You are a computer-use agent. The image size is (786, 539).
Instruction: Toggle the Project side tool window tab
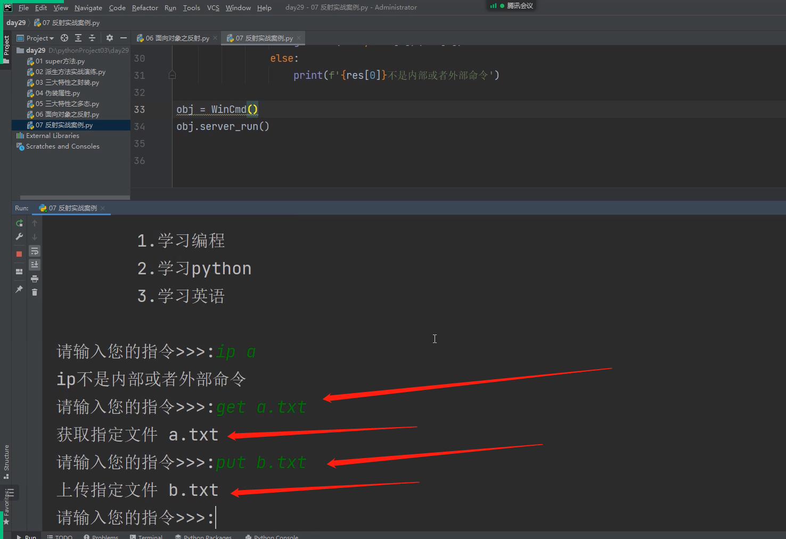point(6,48)
